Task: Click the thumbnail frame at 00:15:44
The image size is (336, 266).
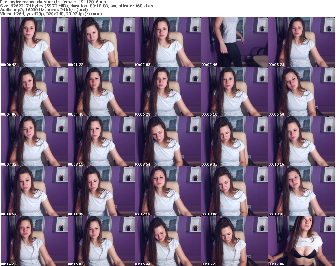Action: (x=168, y=241)
